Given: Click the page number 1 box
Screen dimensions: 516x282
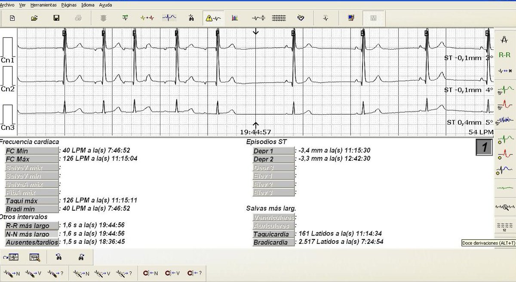Looking at the screenshot, I should [484, 148].
